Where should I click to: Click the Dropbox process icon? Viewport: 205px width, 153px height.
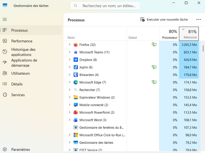point(75,60)
